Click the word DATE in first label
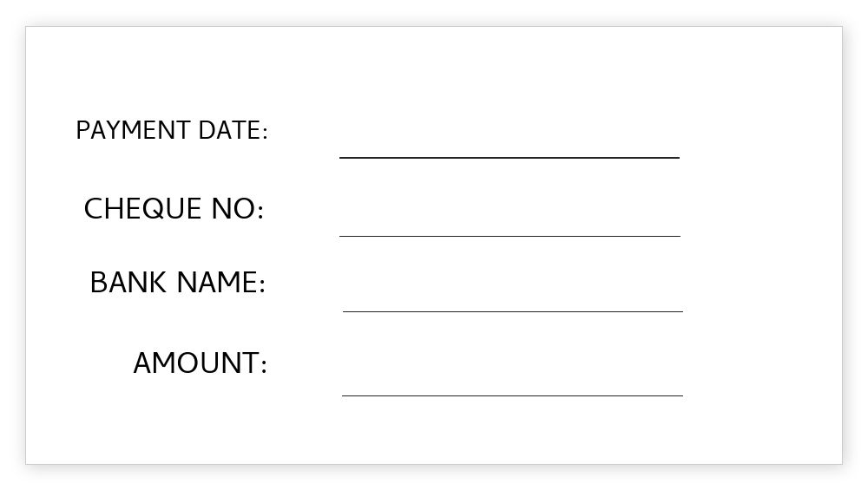Image resolution: width=868 pixels, height=490 pixels. [229, 131]
